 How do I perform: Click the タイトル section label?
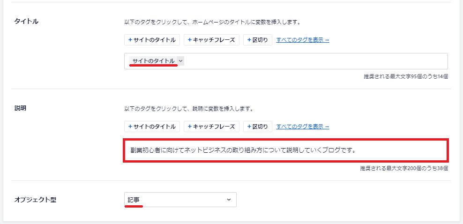click(x=26, y=21)
